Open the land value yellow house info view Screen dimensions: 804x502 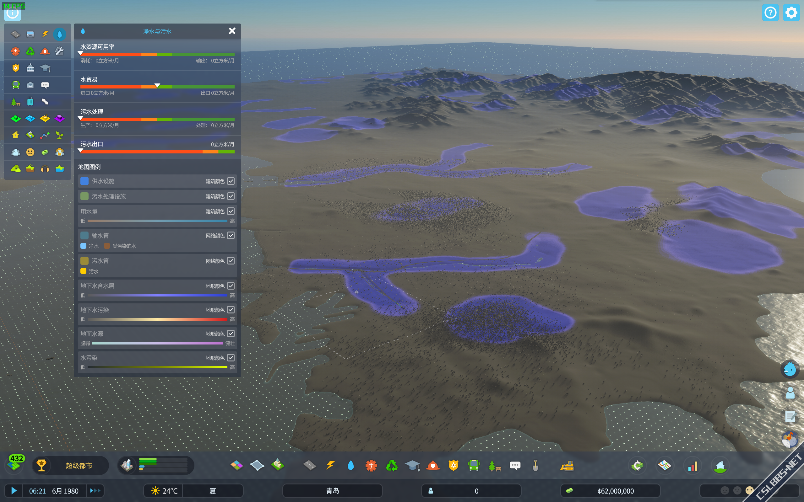16,135
